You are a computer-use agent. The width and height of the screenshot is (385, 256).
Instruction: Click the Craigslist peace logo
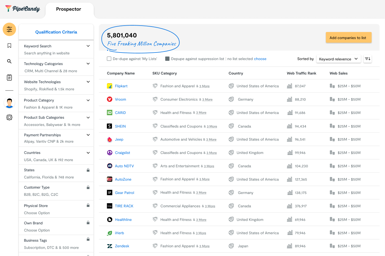[x=109, y=153]
